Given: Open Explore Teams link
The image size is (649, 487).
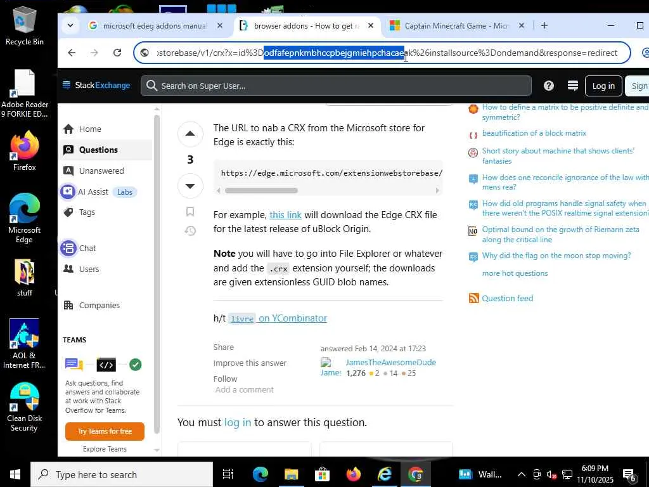Looking at the screenshot, I should coord(105,449).
